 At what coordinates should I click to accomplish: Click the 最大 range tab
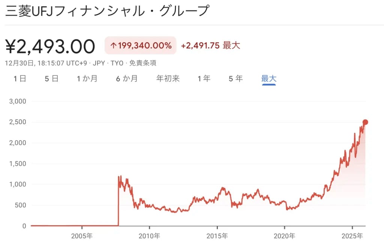tap(268, 78)
